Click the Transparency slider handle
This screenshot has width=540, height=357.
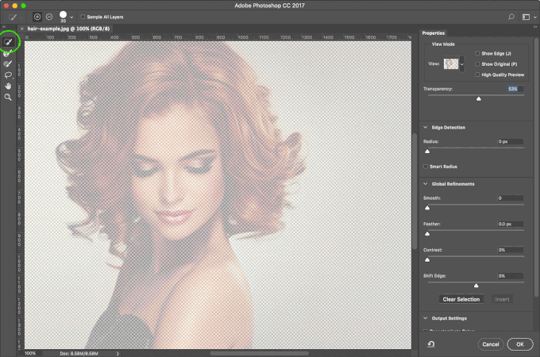coord(478,99)
